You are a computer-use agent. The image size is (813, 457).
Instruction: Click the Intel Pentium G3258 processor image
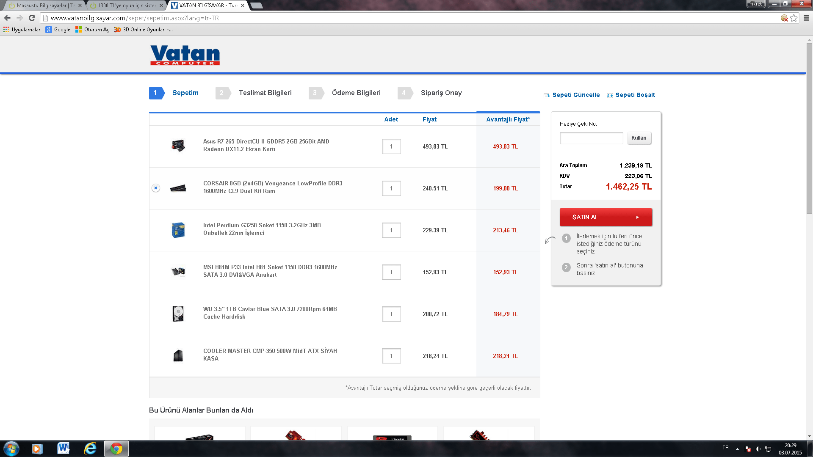point(178,230)
